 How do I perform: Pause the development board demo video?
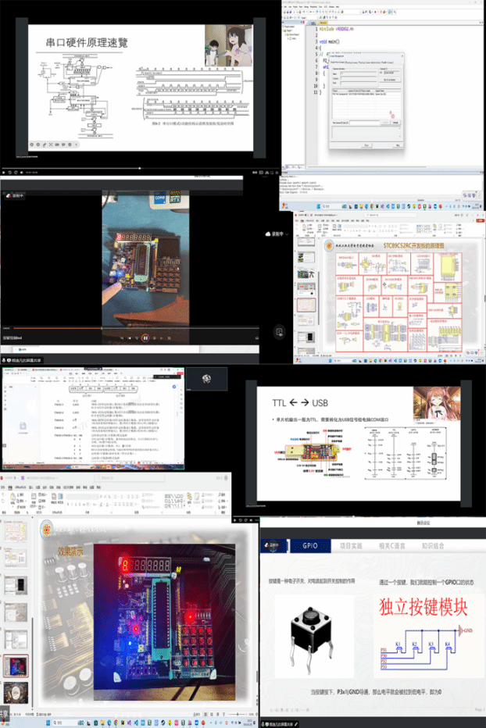[x=145, y=337]
